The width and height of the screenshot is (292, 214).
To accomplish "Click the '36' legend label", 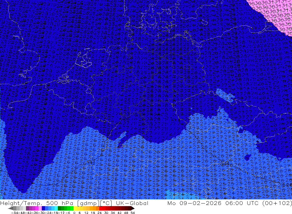I will click(x=113, y=213).
